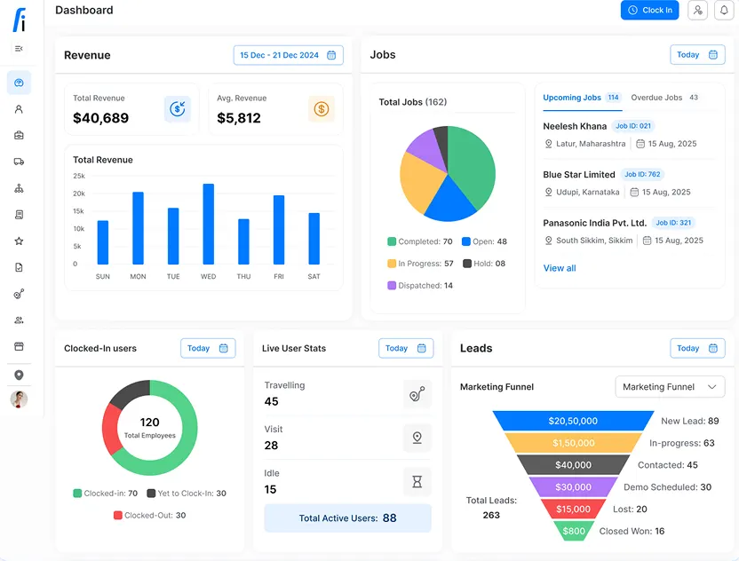Open the Clocked-In users Today date picker

pos(208,348)
